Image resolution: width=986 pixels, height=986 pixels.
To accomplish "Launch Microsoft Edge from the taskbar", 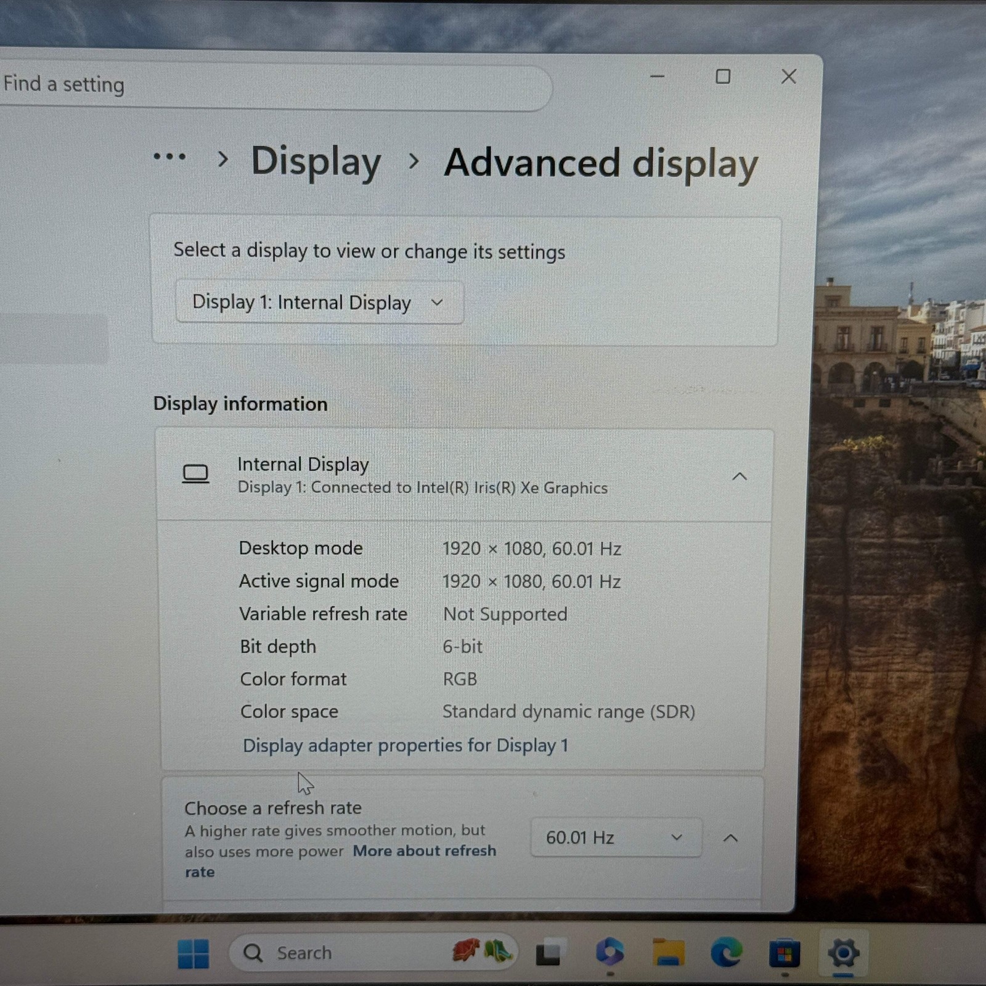I will click(x=727, y=953).
